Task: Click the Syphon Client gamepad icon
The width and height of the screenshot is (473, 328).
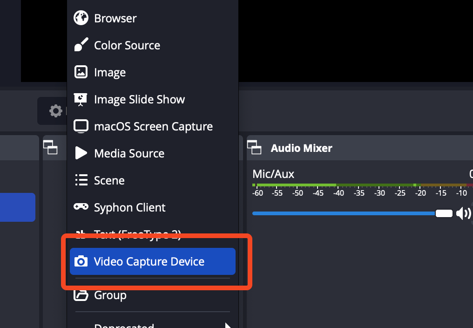Action: 81,207
